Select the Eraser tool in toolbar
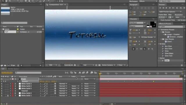 (x=44, y=1)
